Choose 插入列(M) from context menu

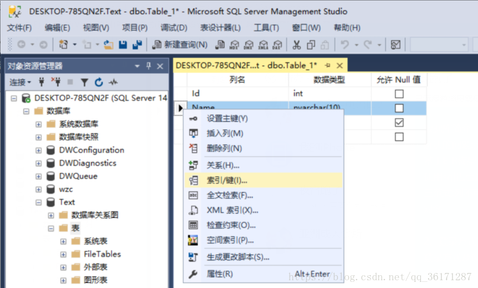263,133
